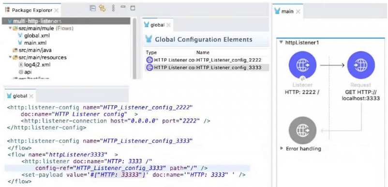Minimize the Package Explorer panel
The height and width of the screenshot is (187, 388).
(x=123, y=6)
